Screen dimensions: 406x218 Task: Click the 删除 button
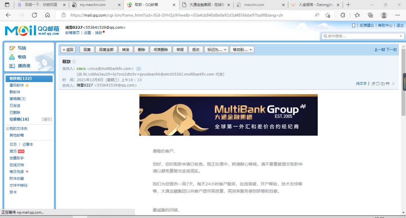141,49
